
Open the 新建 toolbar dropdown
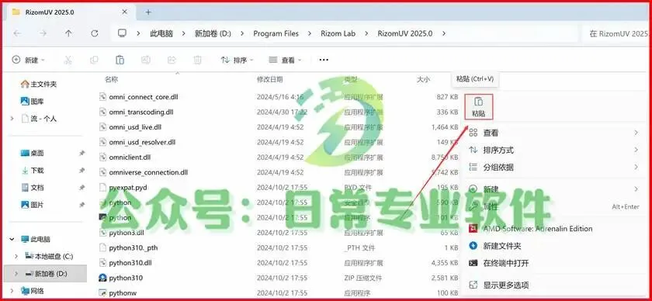28,61
